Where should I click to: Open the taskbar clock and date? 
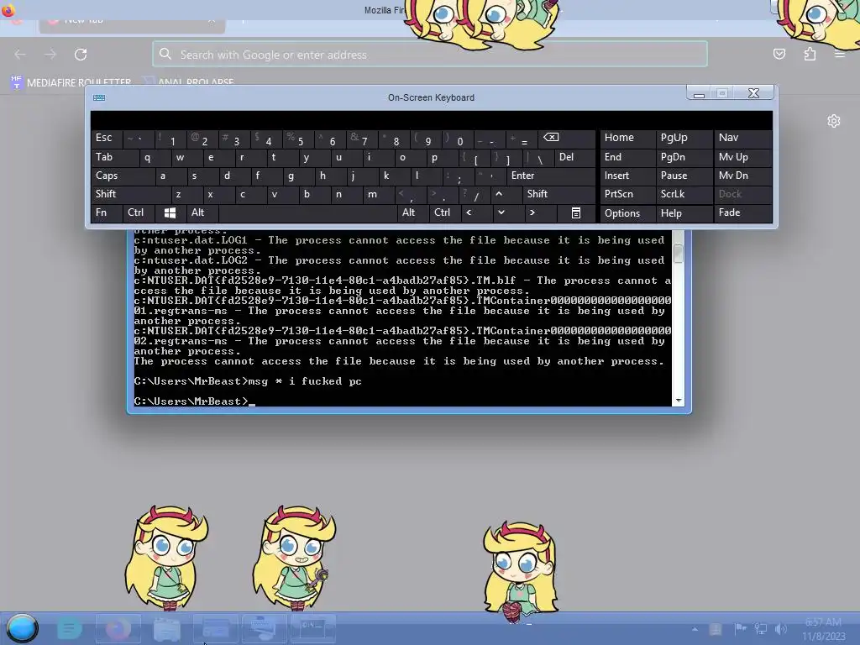pos(823,629)
